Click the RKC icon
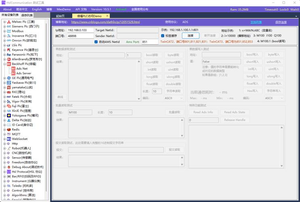The height and width of the screenshot is (202, 300). tap(9, 92)
